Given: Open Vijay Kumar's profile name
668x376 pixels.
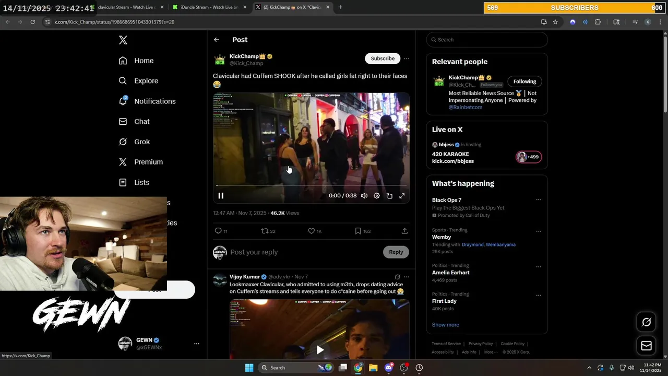Looking at the screenshot, I should 244,277.
